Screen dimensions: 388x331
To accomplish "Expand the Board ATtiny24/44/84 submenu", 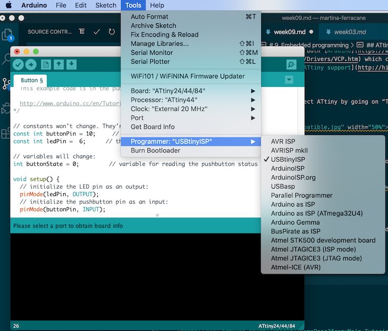I will point(191,91).
